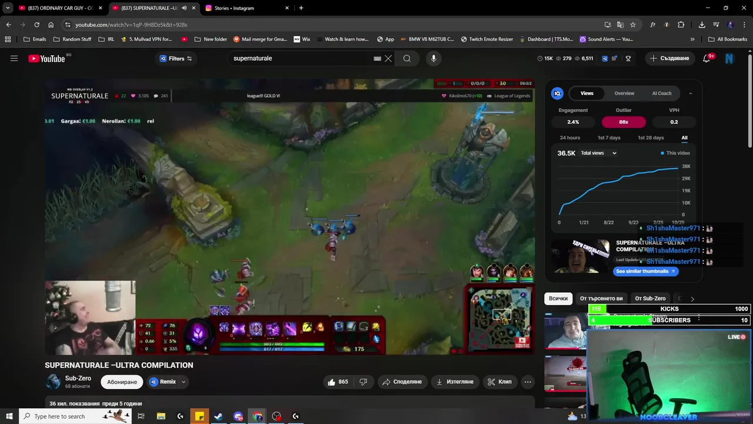Like the video with thumbs up
The height and width of the screenshot is (424, 753).
[x=338, y=382]
